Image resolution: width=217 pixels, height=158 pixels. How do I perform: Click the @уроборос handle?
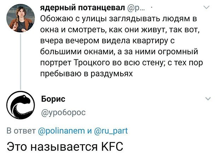(63, 112)
